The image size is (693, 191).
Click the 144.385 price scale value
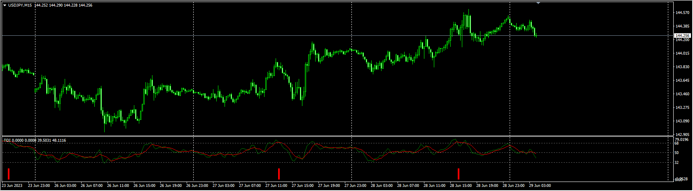click(682, 26)
